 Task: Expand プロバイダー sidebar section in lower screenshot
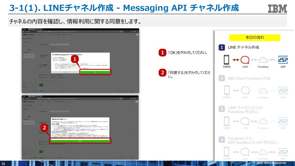coord(29,109)
